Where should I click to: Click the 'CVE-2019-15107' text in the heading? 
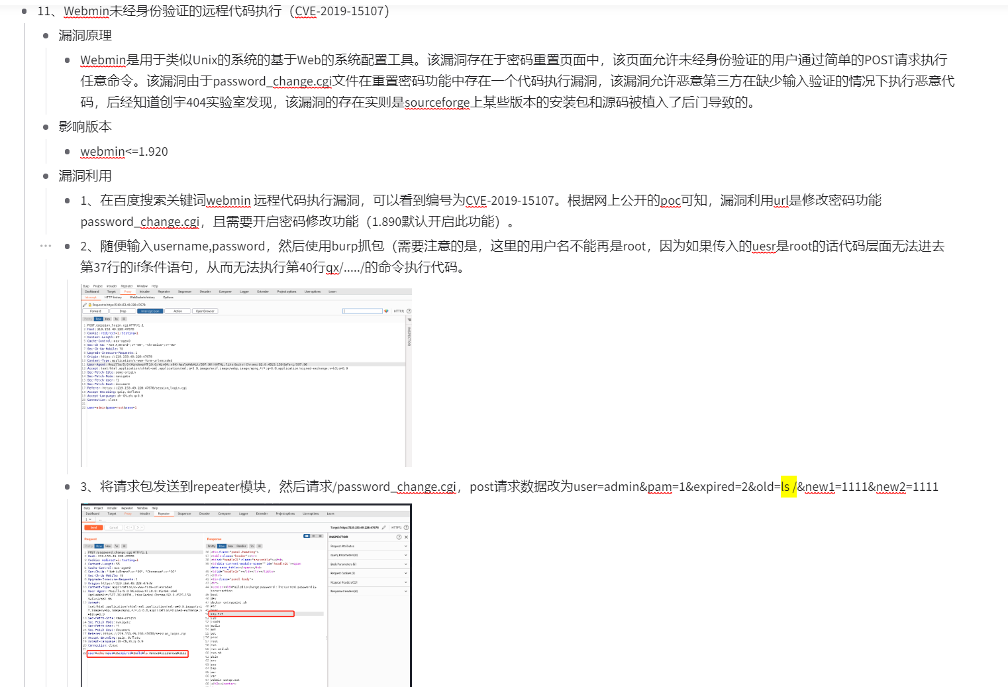pyautogui.click(x=339, y=11)
